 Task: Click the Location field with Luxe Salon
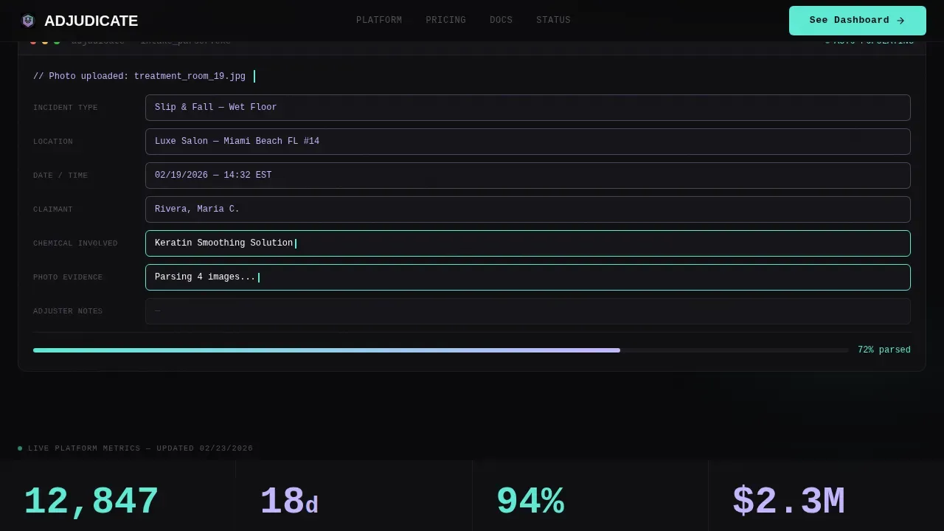click(x=528, y=142)
